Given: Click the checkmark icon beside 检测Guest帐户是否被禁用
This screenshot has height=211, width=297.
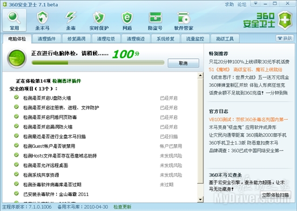Looking at the screenshot, I should pyautogui.click(x=17, y=145).
